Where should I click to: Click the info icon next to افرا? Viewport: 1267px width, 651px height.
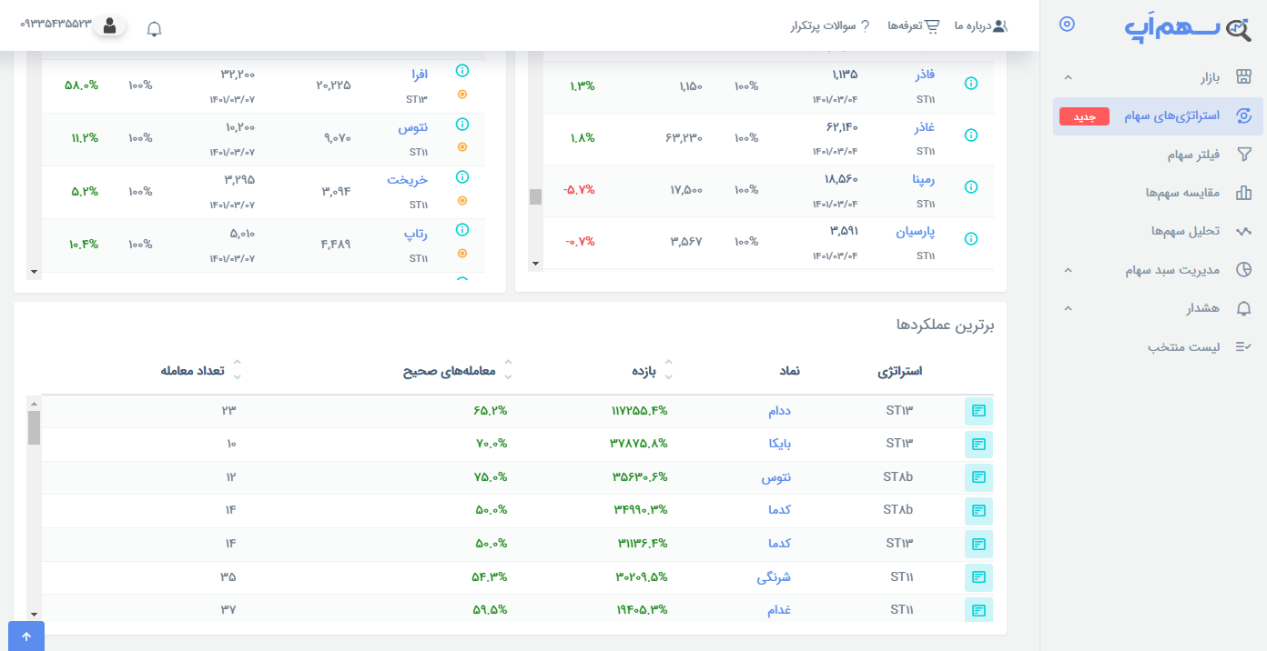[461, 71]
